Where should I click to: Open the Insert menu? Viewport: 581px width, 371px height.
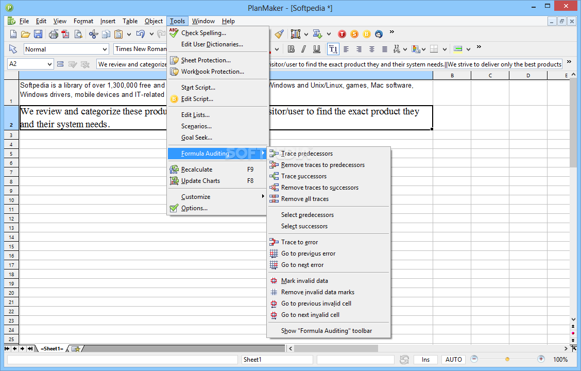click(108, 21)
